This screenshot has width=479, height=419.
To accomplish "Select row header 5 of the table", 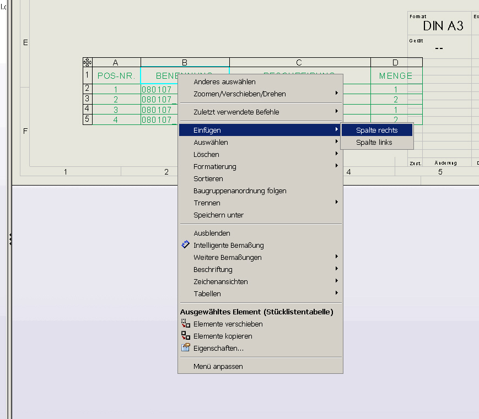I will pos(88,119).
